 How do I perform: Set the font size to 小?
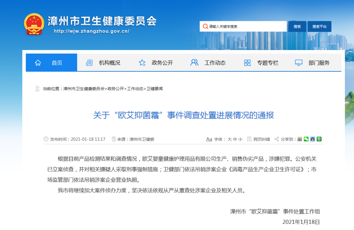[240, 139]
